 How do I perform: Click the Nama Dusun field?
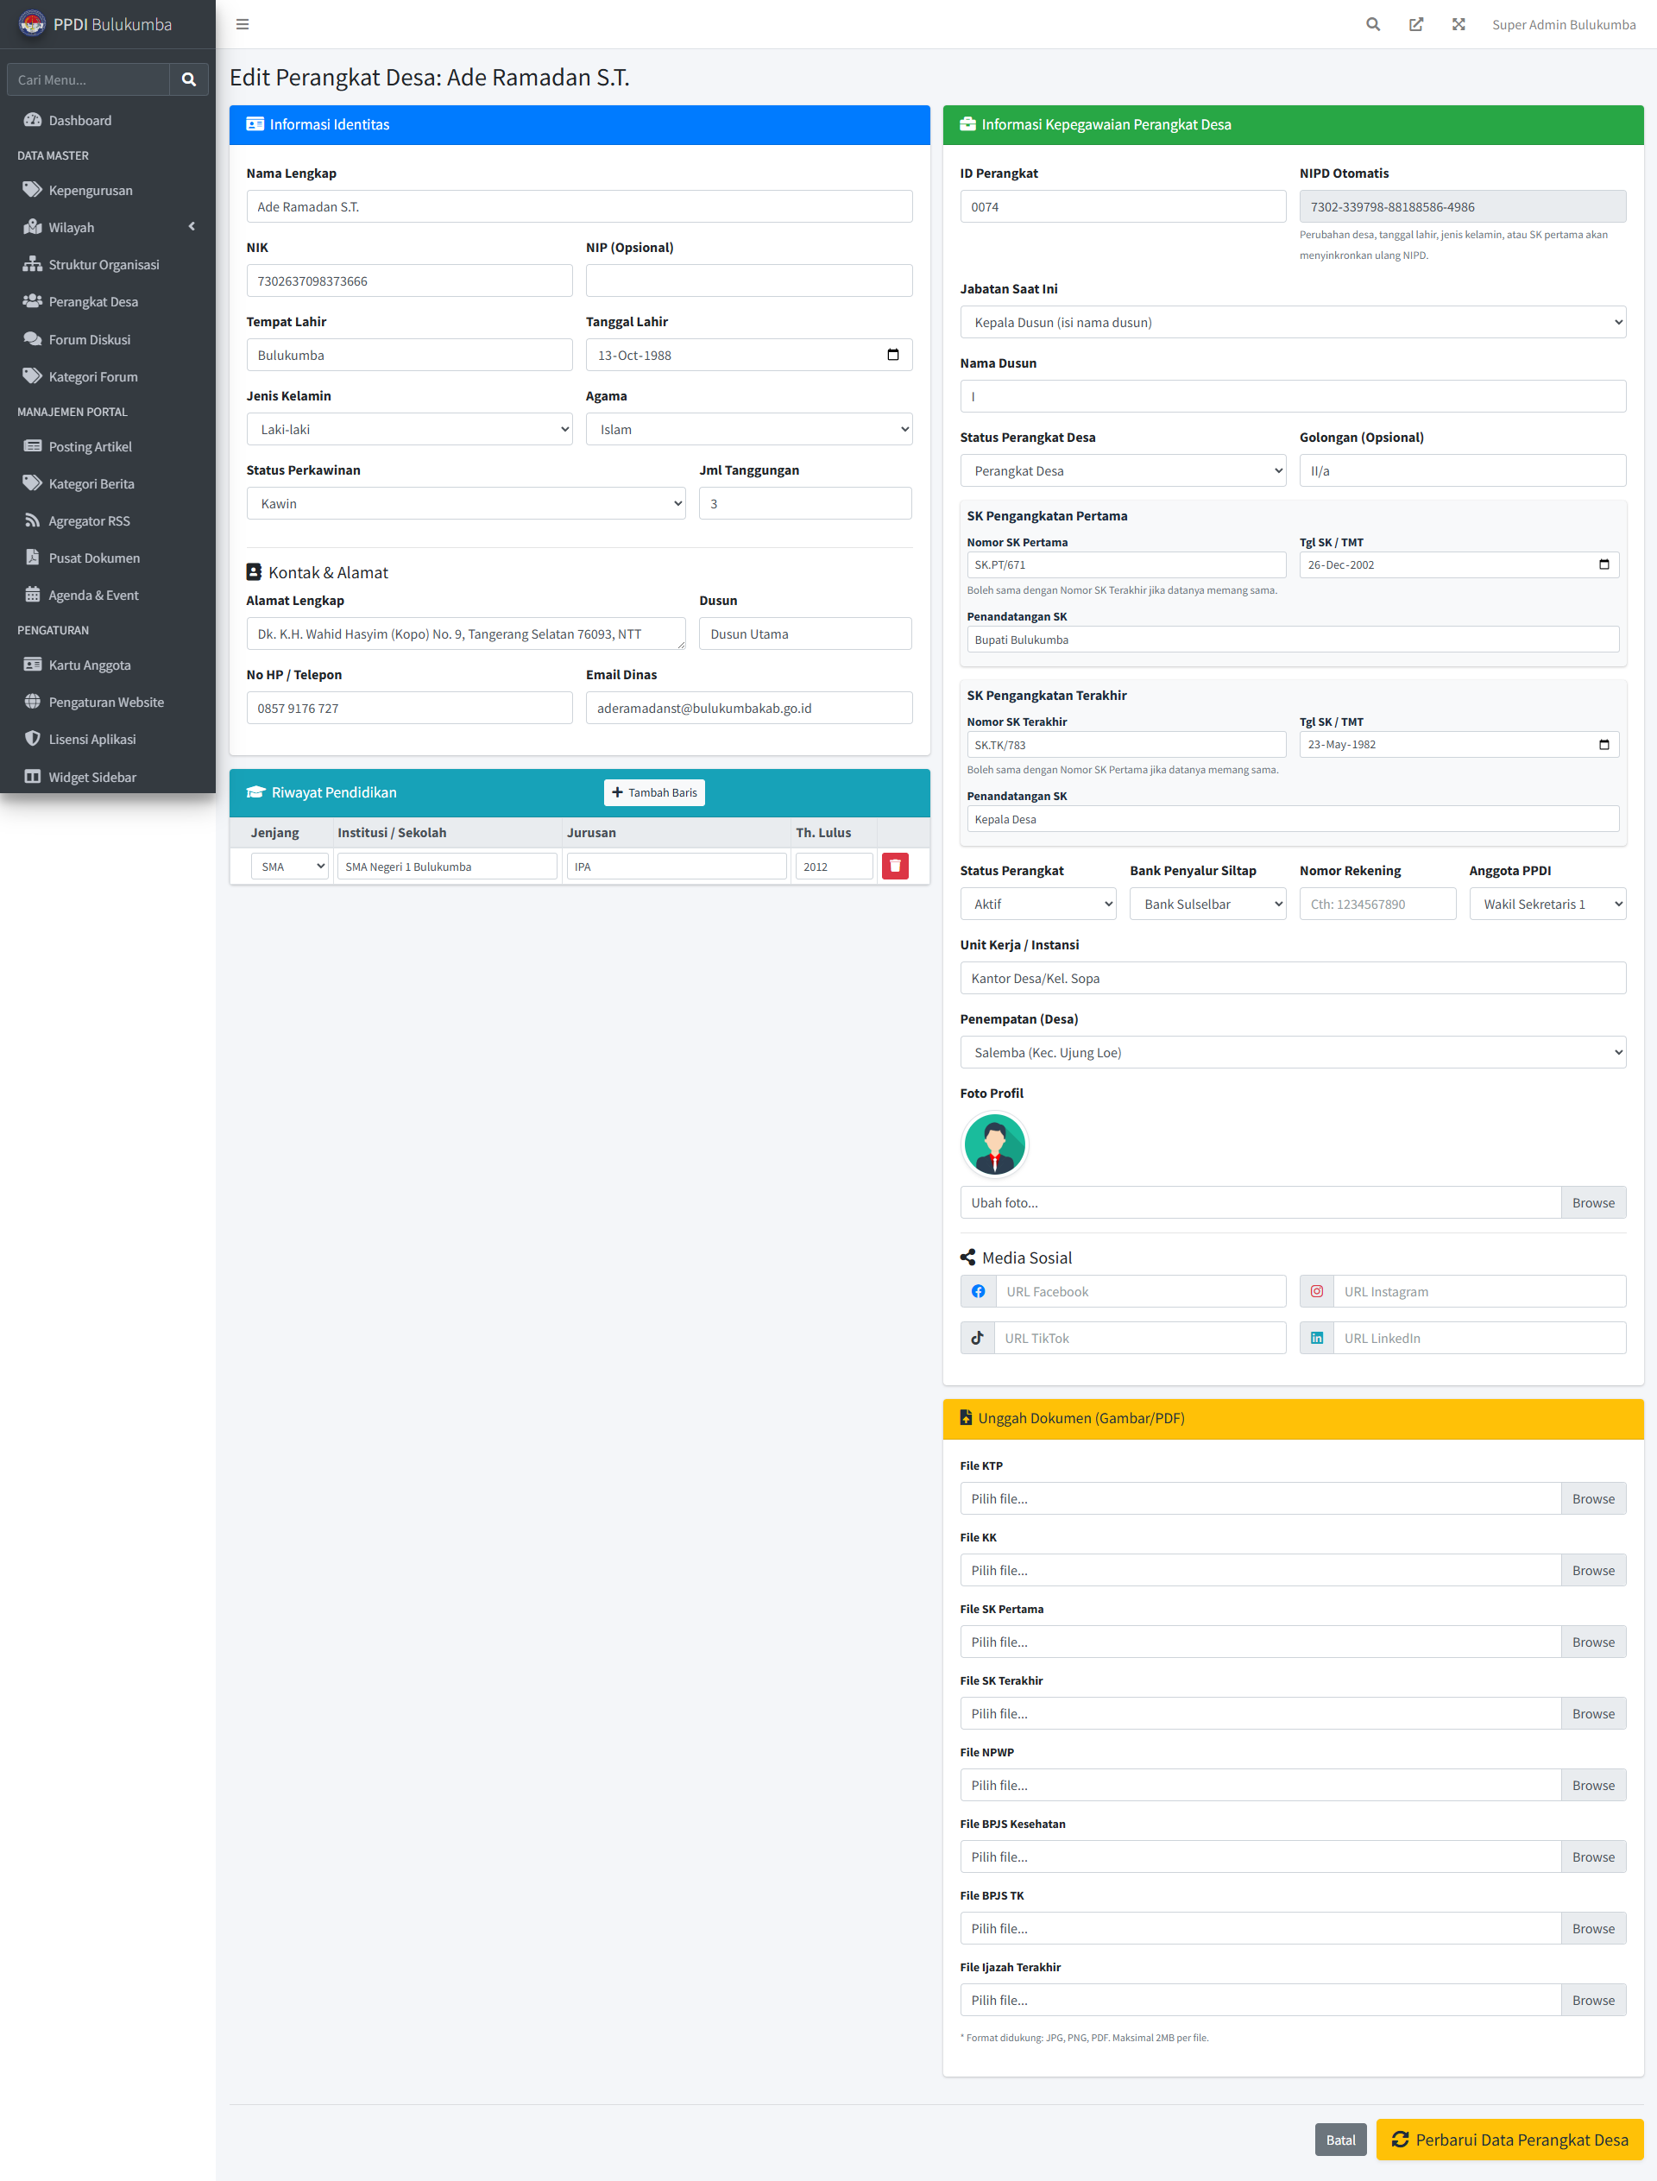(x=1293, y=396)
